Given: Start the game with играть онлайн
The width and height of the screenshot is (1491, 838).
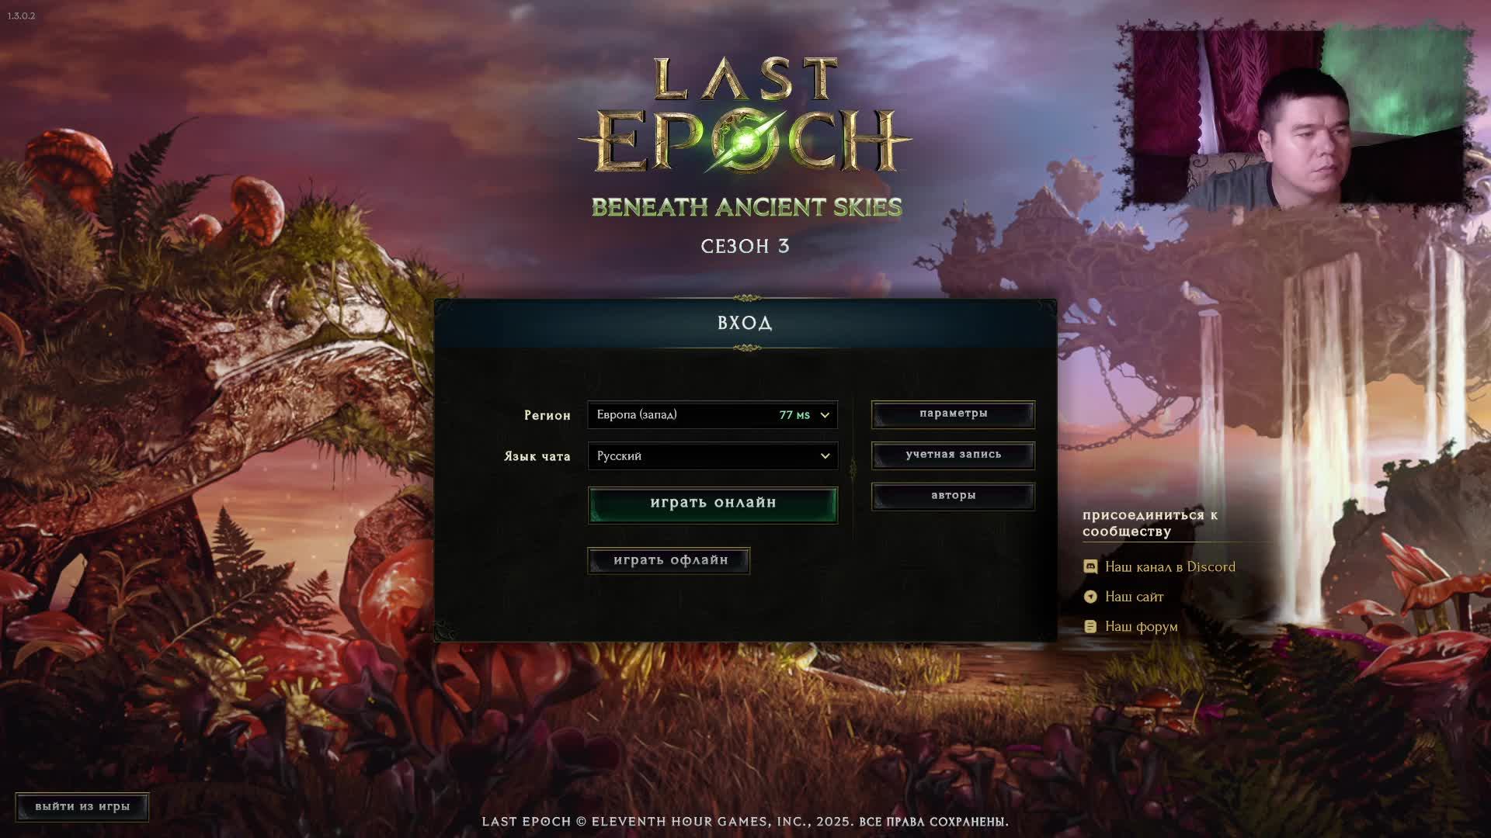Looking at the screenshot, I should 712,504.
